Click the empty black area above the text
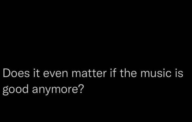The height and width of the screenshot is (122, 192). point(96,31)
